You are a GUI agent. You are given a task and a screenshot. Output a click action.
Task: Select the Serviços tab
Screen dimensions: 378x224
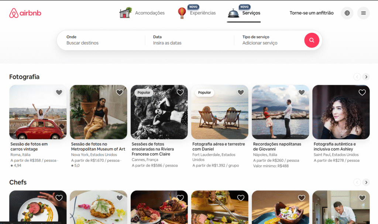[x=251, y=13]
